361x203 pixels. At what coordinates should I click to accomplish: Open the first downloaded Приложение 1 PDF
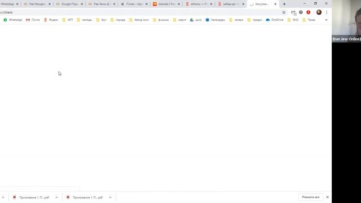31,197
